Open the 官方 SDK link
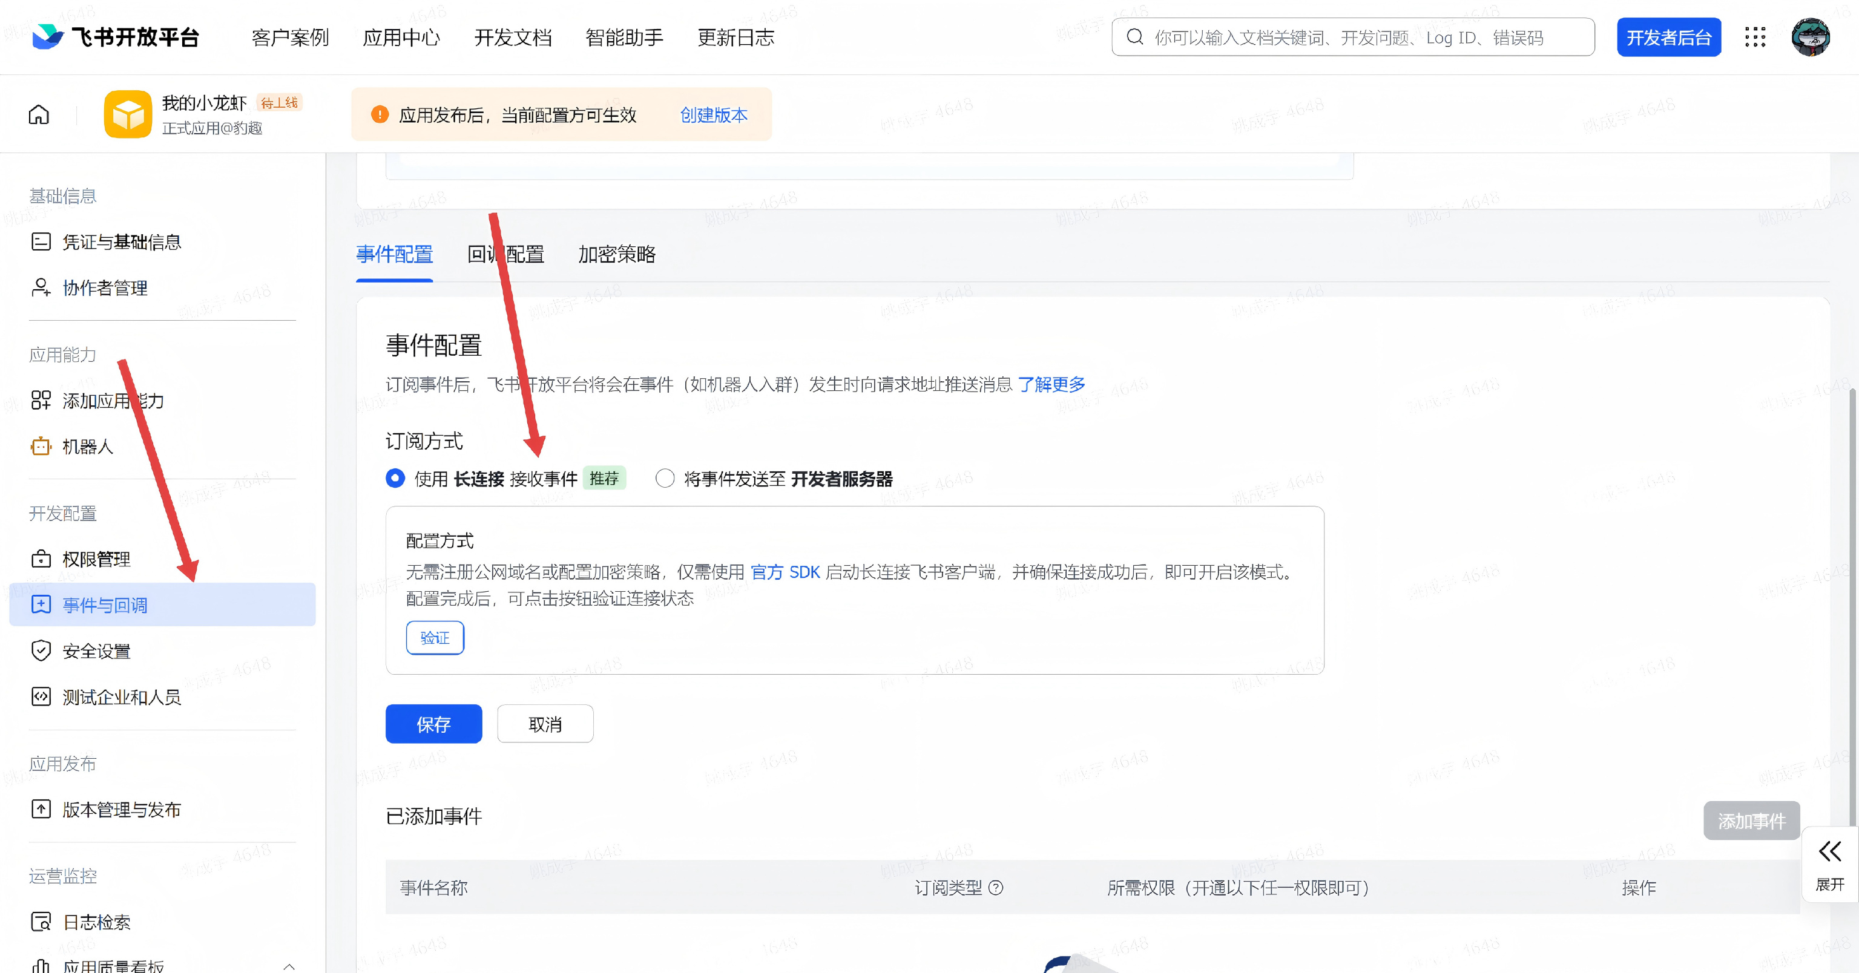 [785, 572]
